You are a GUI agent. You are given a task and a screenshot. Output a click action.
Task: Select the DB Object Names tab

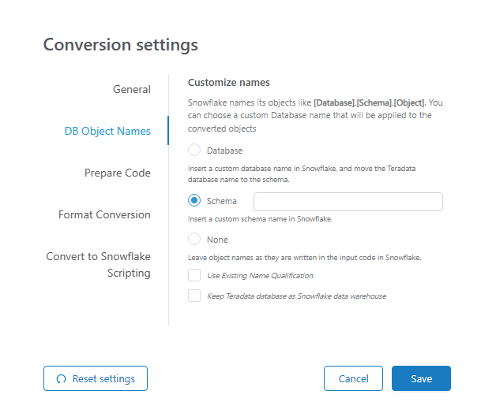point(107,131)
